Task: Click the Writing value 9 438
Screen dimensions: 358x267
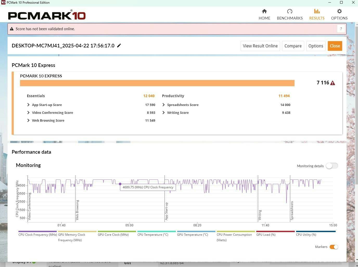Action: (x=286, y=113)
